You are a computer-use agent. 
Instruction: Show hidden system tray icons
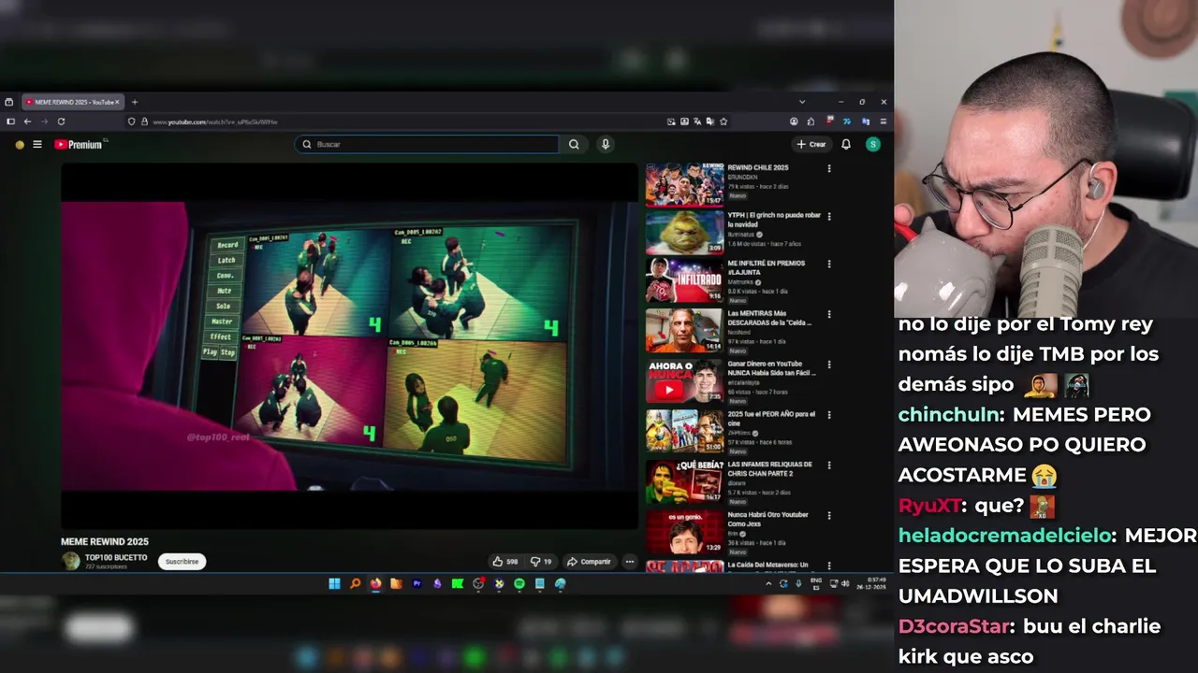[768, 583]
